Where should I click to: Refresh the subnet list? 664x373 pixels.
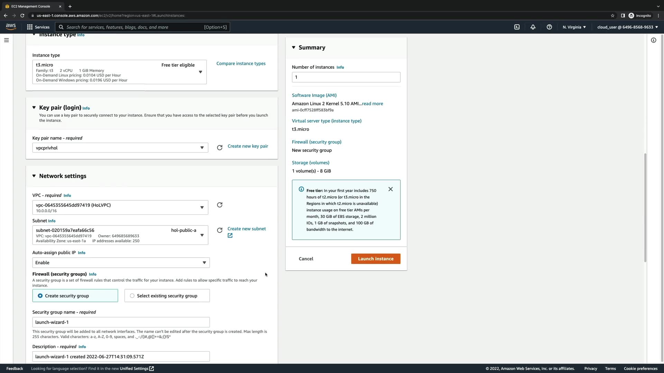pyautogui.click(x=220, y=230)
